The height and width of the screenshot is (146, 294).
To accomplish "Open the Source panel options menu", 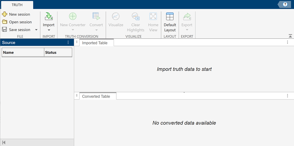I will point(68,42).
